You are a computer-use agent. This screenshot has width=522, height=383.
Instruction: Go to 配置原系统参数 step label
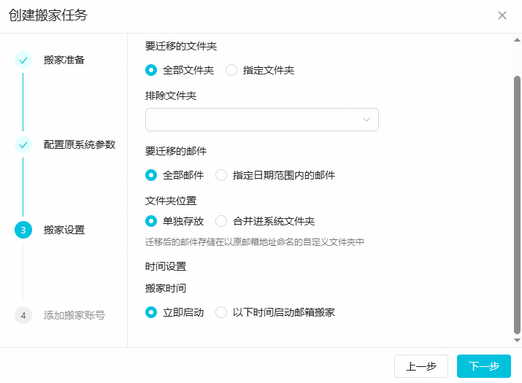coord(80,144)
